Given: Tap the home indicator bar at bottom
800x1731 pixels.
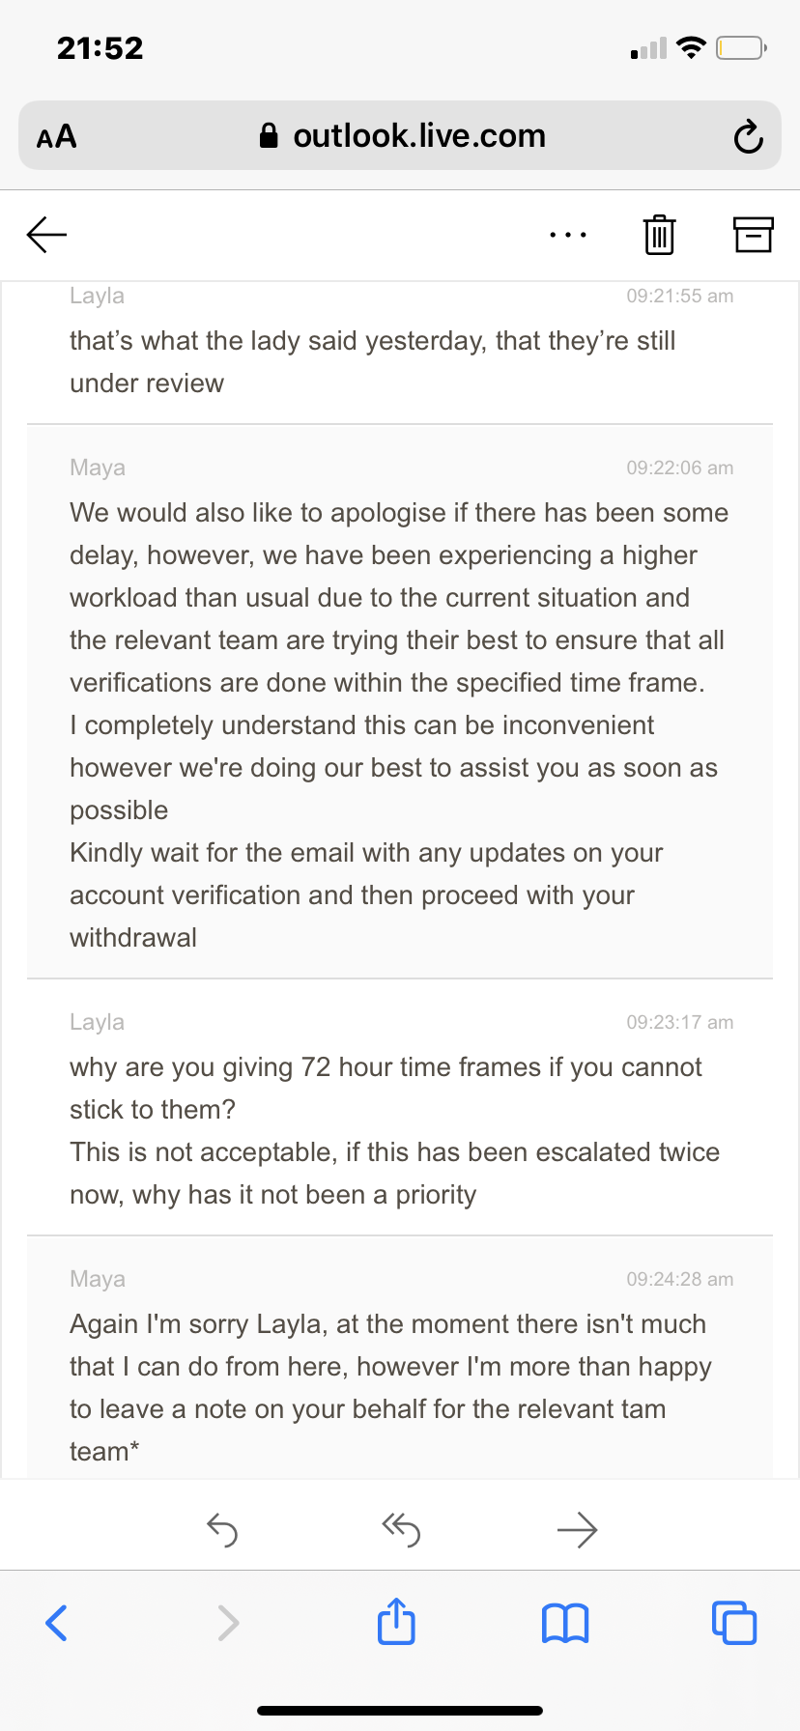Looking at the screenshot, I should pyautogui.click(x=400, y=1711).
